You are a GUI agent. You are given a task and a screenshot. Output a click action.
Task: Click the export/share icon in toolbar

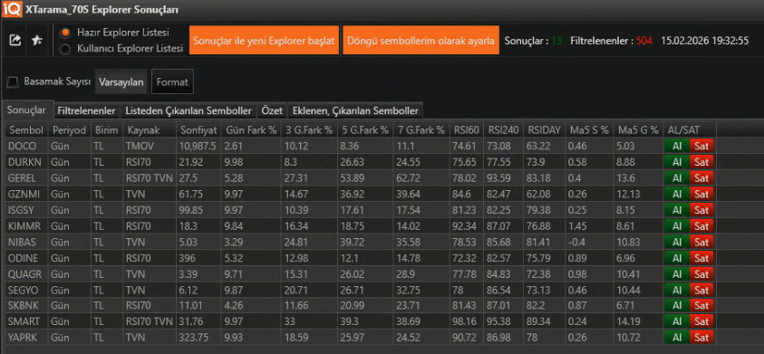15,41
